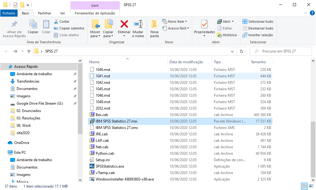Open customize quick access toolbar dropdown
Viewport: 316px width, 190px height.
click(x=28, y=5)
